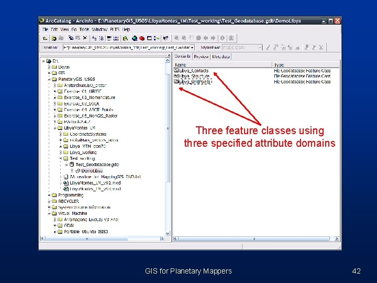
Task: Select the Libya_Structure feature class
Action: click(x=192, y=76)
